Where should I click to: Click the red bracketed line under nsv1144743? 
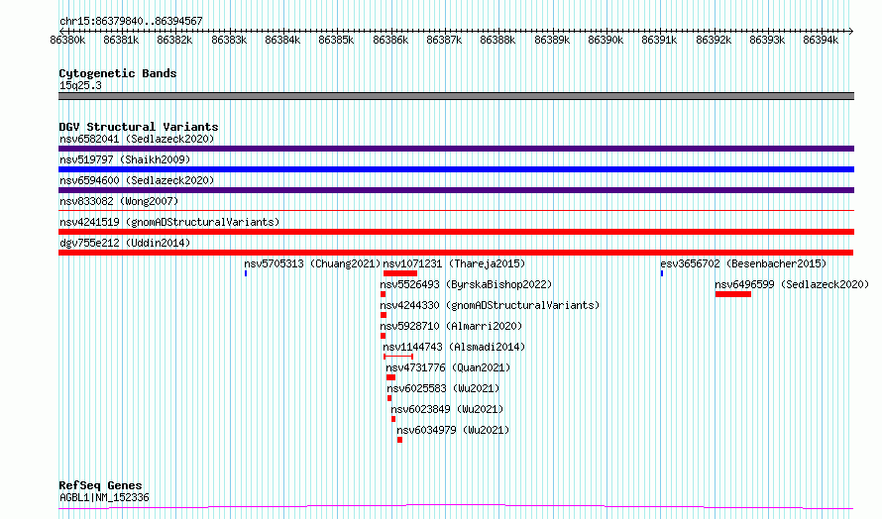398,357
